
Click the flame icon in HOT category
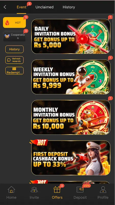[7, 23]
